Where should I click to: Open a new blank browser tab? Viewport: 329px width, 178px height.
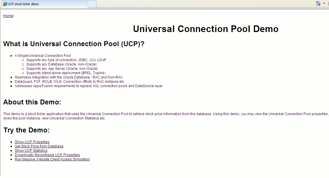pos(92,4)
